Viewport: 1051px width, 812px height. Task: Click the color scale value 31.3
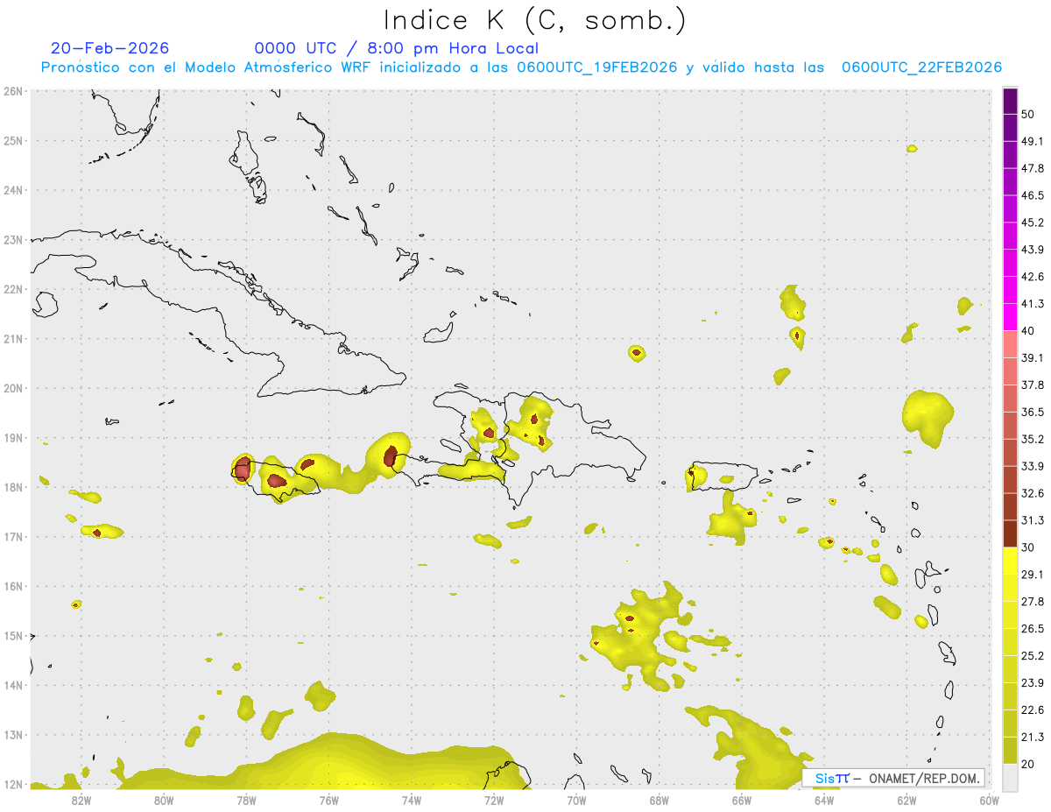1032,520
